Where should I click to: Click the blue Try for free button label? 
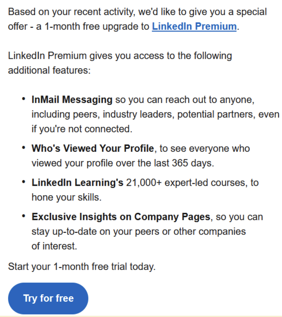coord(48,298)
